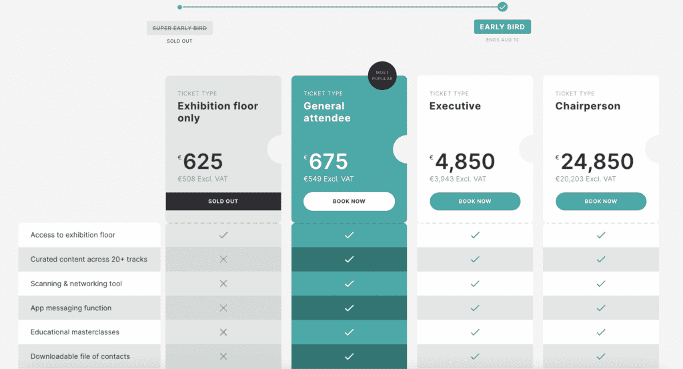Screen dimensions: 683x369
Task: Click the Curated content across 20+ tracks row label
Action: 89,260
